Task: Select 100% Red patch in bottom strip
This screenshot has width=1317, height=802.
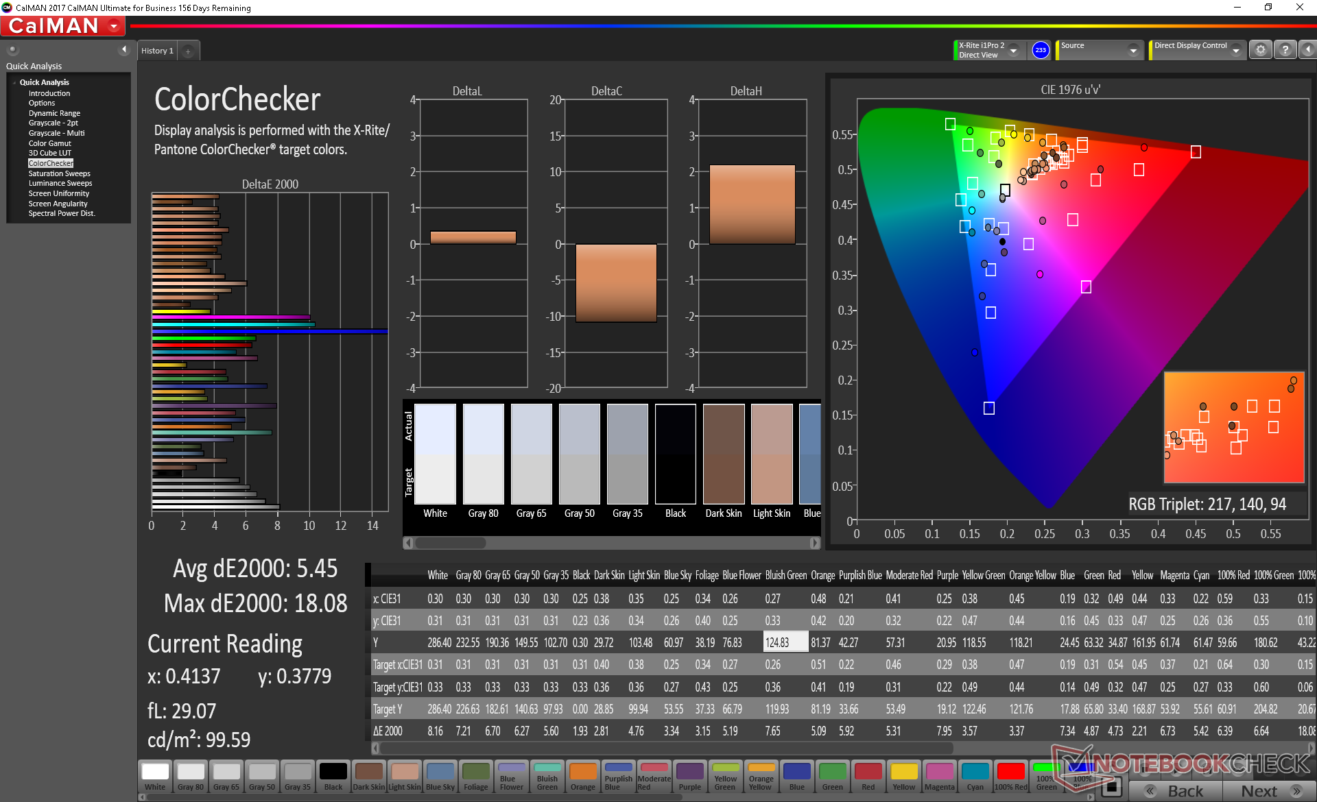Action: [1011, 777]
